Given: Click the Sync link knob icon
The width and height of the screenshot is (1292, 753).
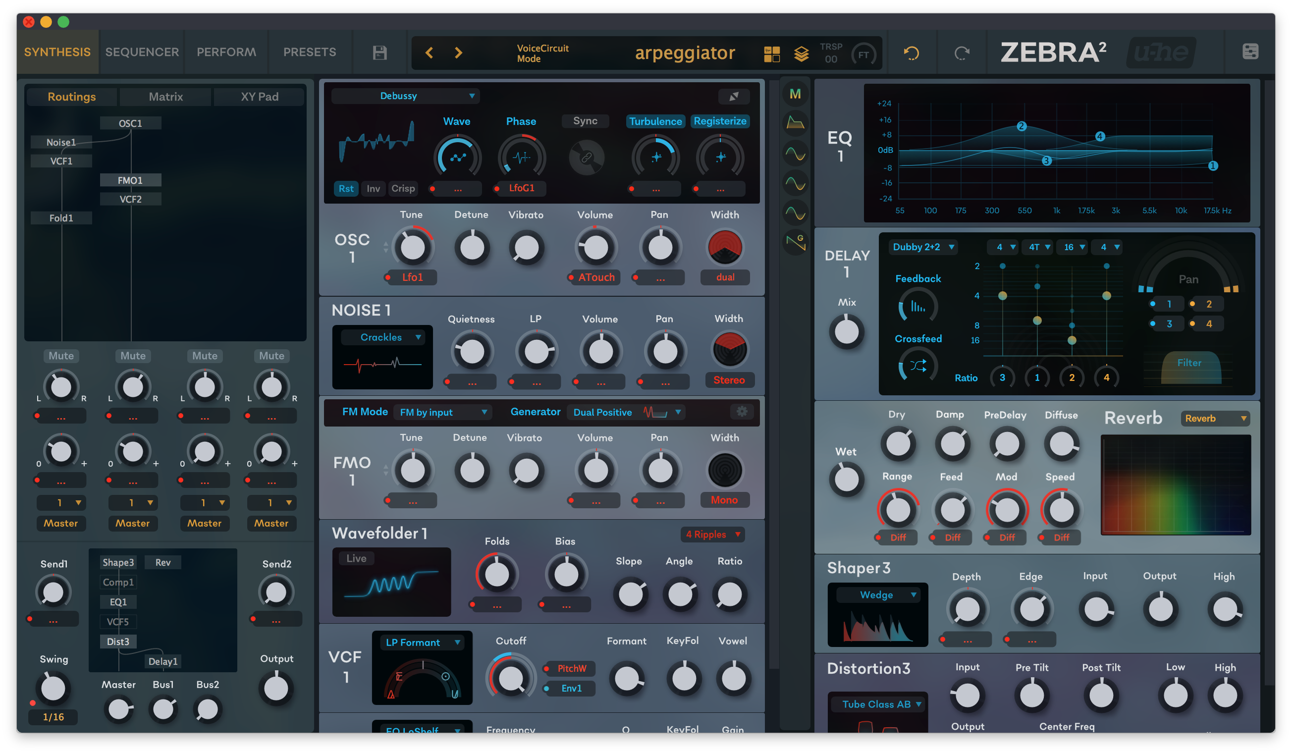Looking at the screenshot, I should (586, 158).
